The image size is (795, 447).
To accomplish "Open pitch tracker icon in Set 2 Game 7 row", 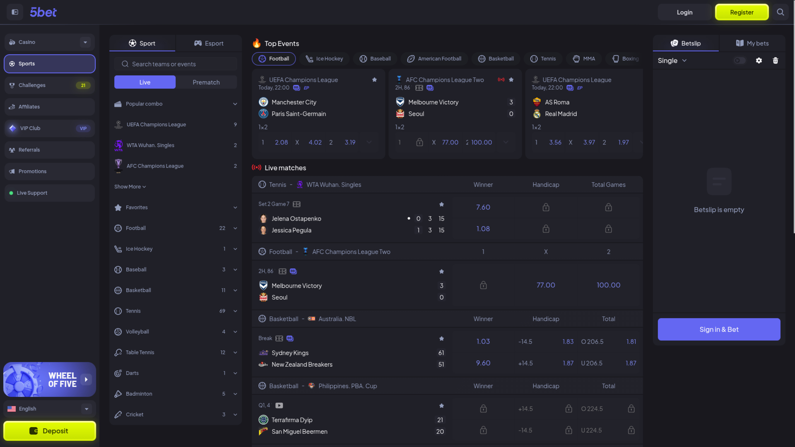I will 296,204.
